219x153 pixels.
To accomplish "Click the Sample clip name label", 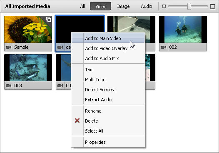I will (21, 47).
